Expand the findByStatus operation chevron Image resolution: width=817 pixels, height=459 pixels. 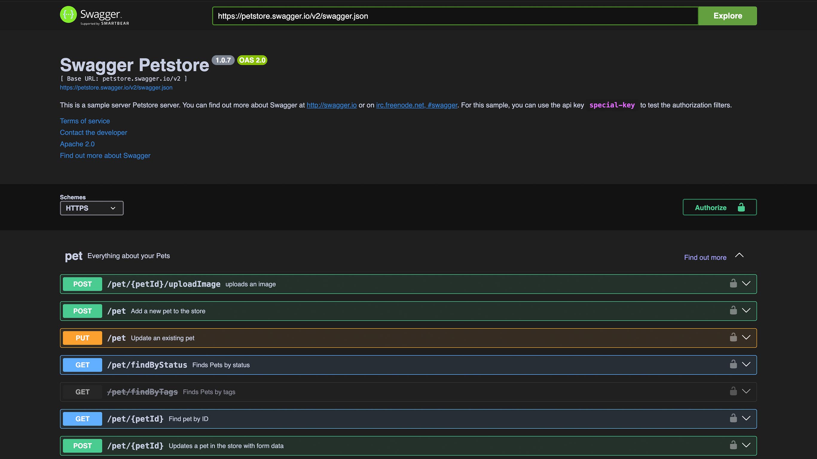[746, 364]
